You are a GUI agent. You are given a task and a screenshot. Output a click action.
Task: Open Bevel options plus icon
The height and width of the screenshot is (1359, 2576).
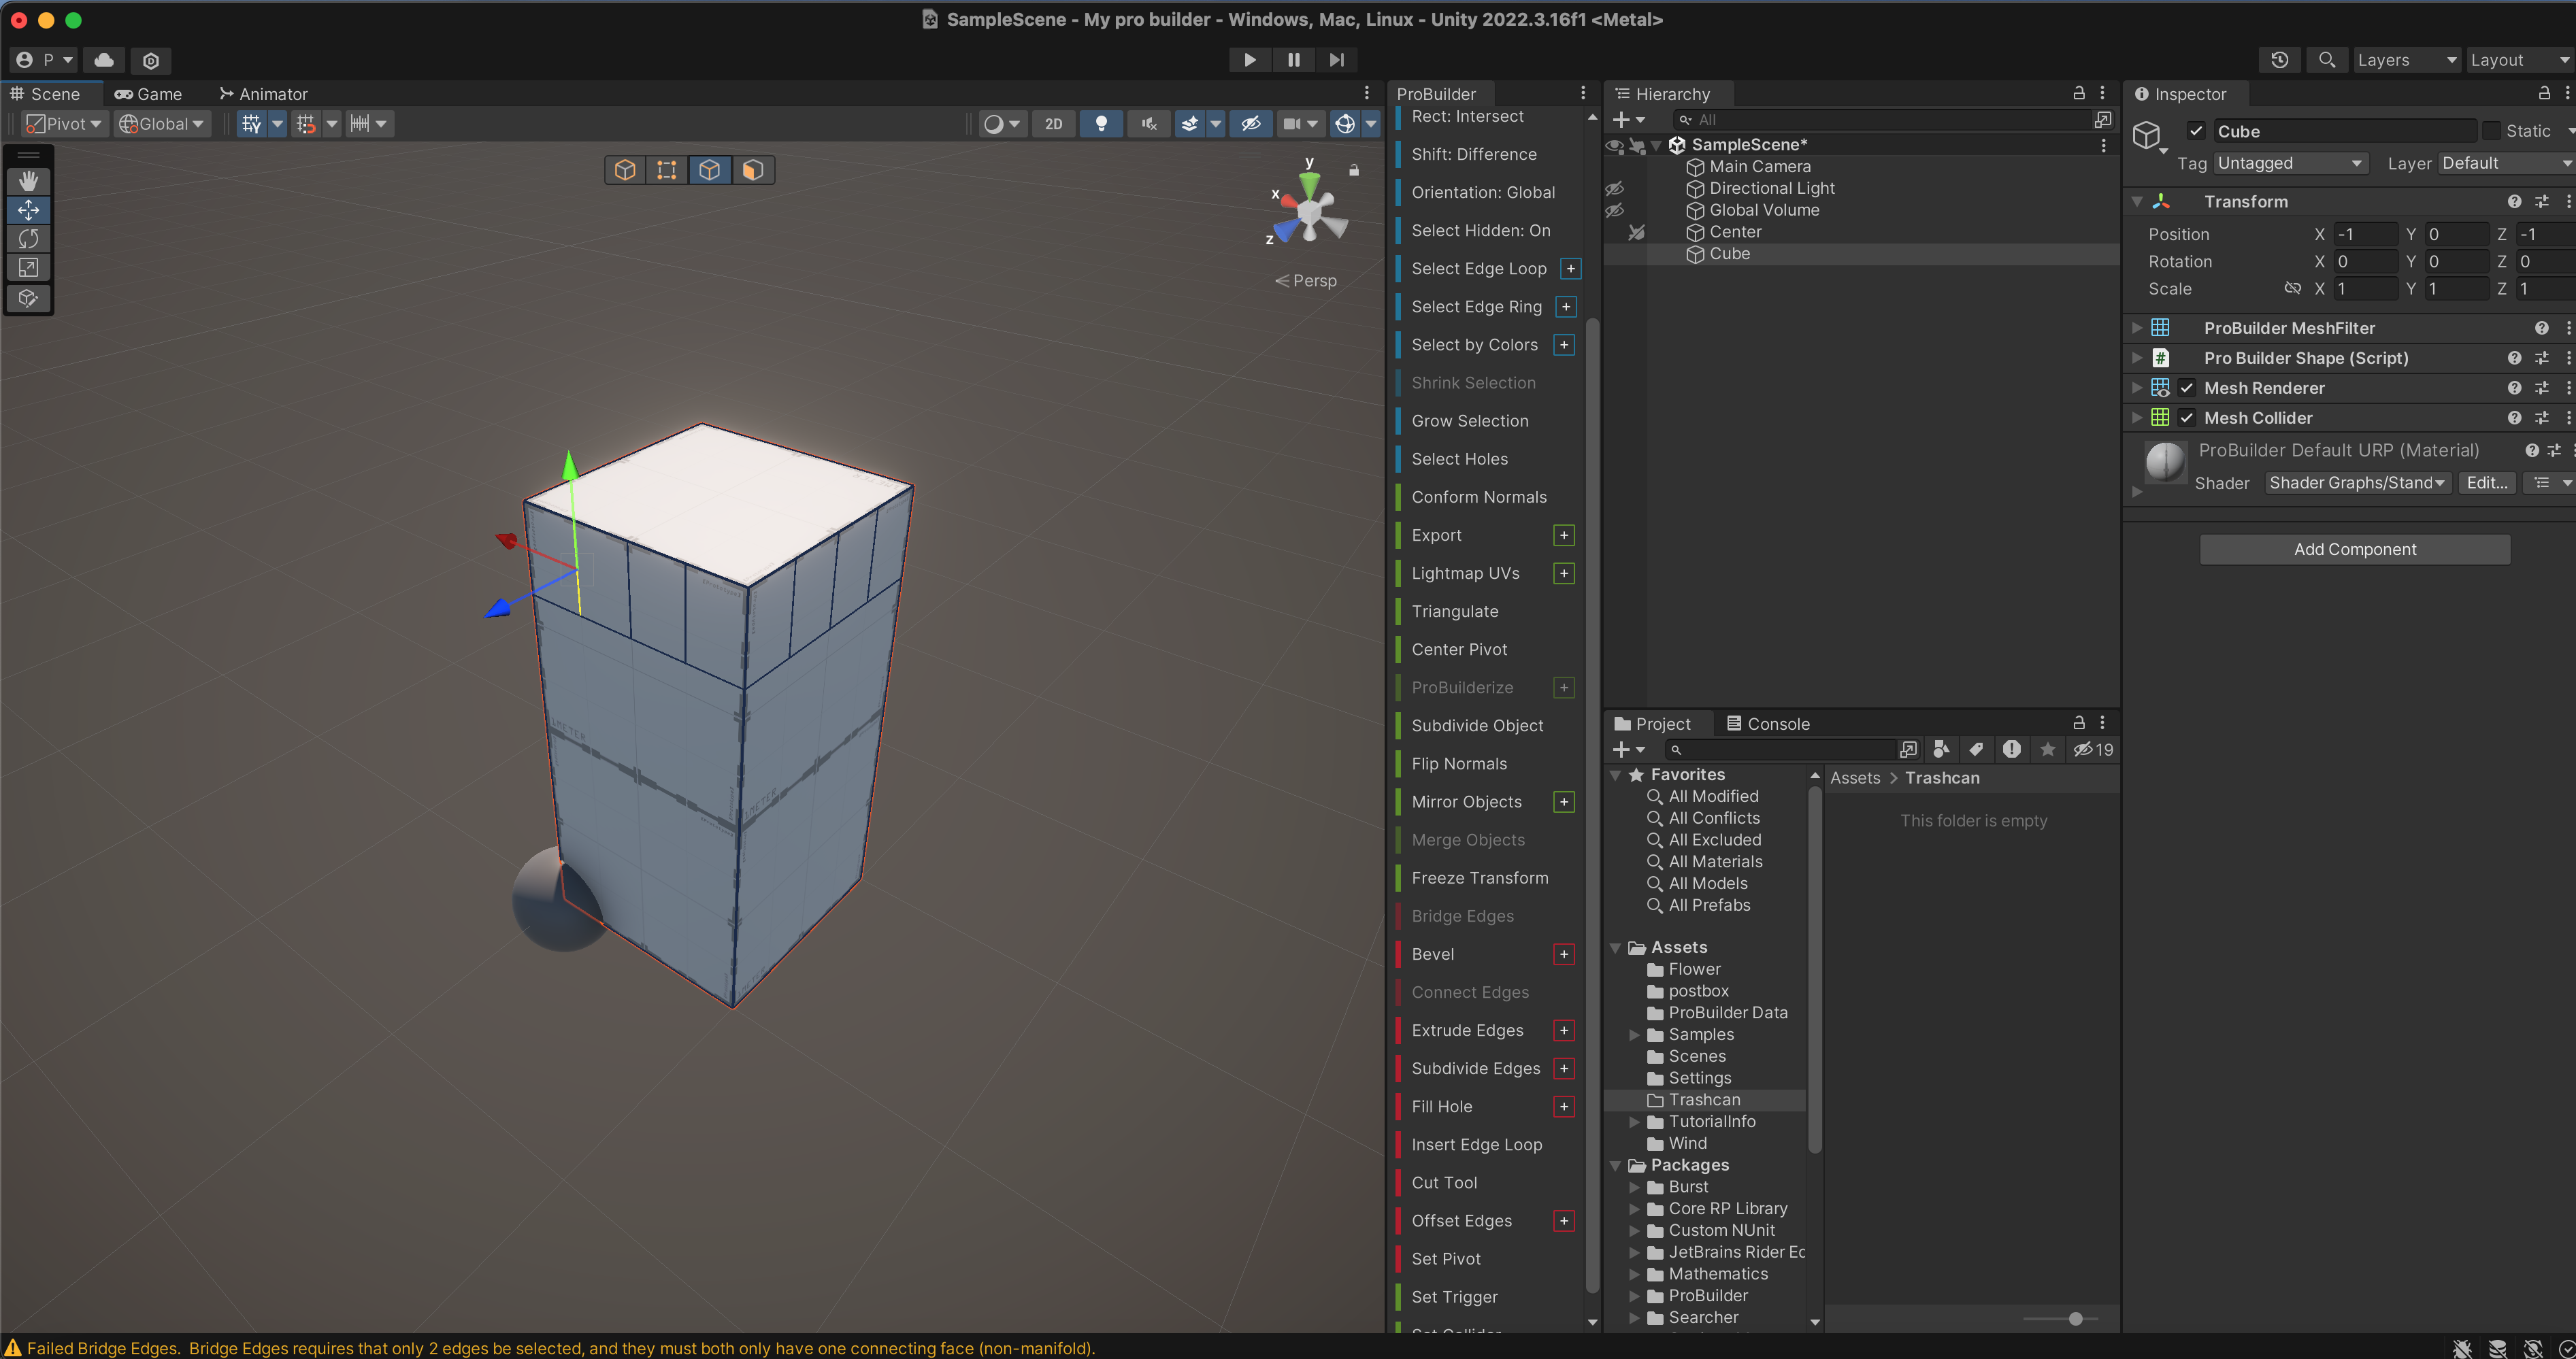pyautogui.click(x=1564, y=954)
